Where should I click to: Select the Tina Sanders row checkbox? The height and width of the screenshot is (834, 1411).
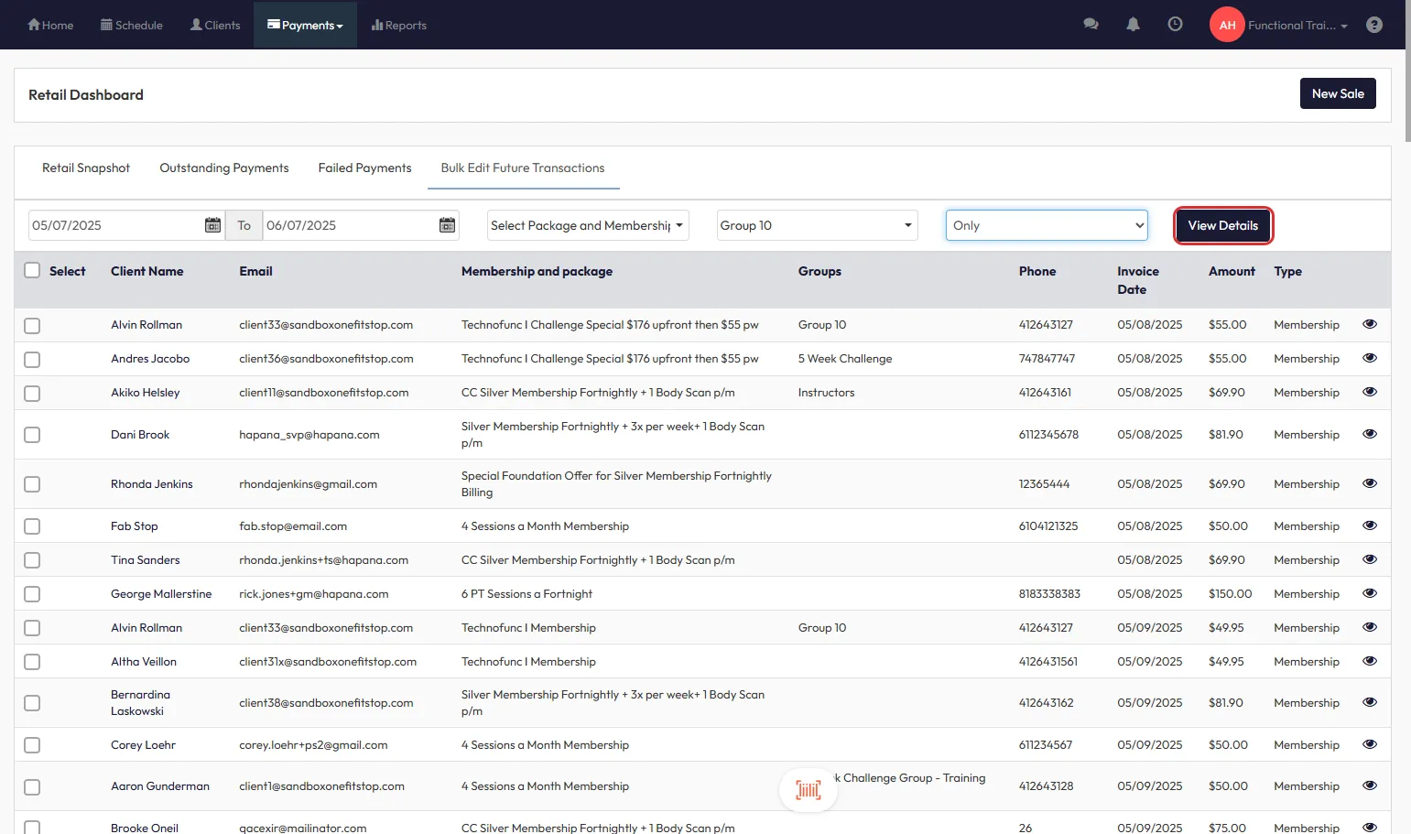tap(33, 560)
